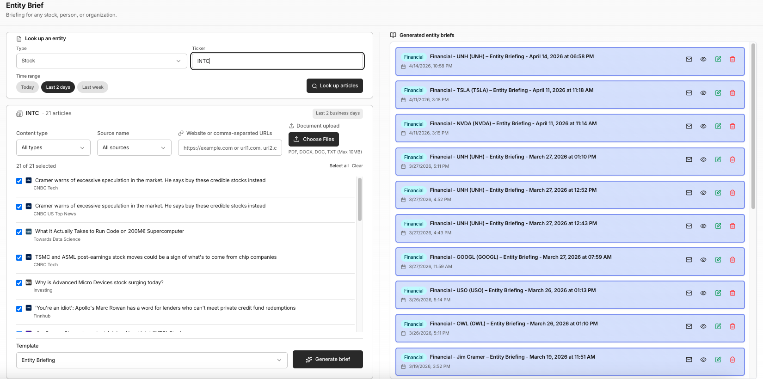Click Select all articles link
The image size is (763, 379).
(339, 166)
